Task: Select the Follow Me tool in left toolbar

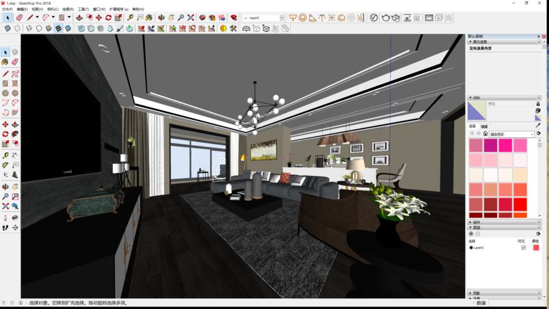Action: pyautogui.click(x=15, y=134)
